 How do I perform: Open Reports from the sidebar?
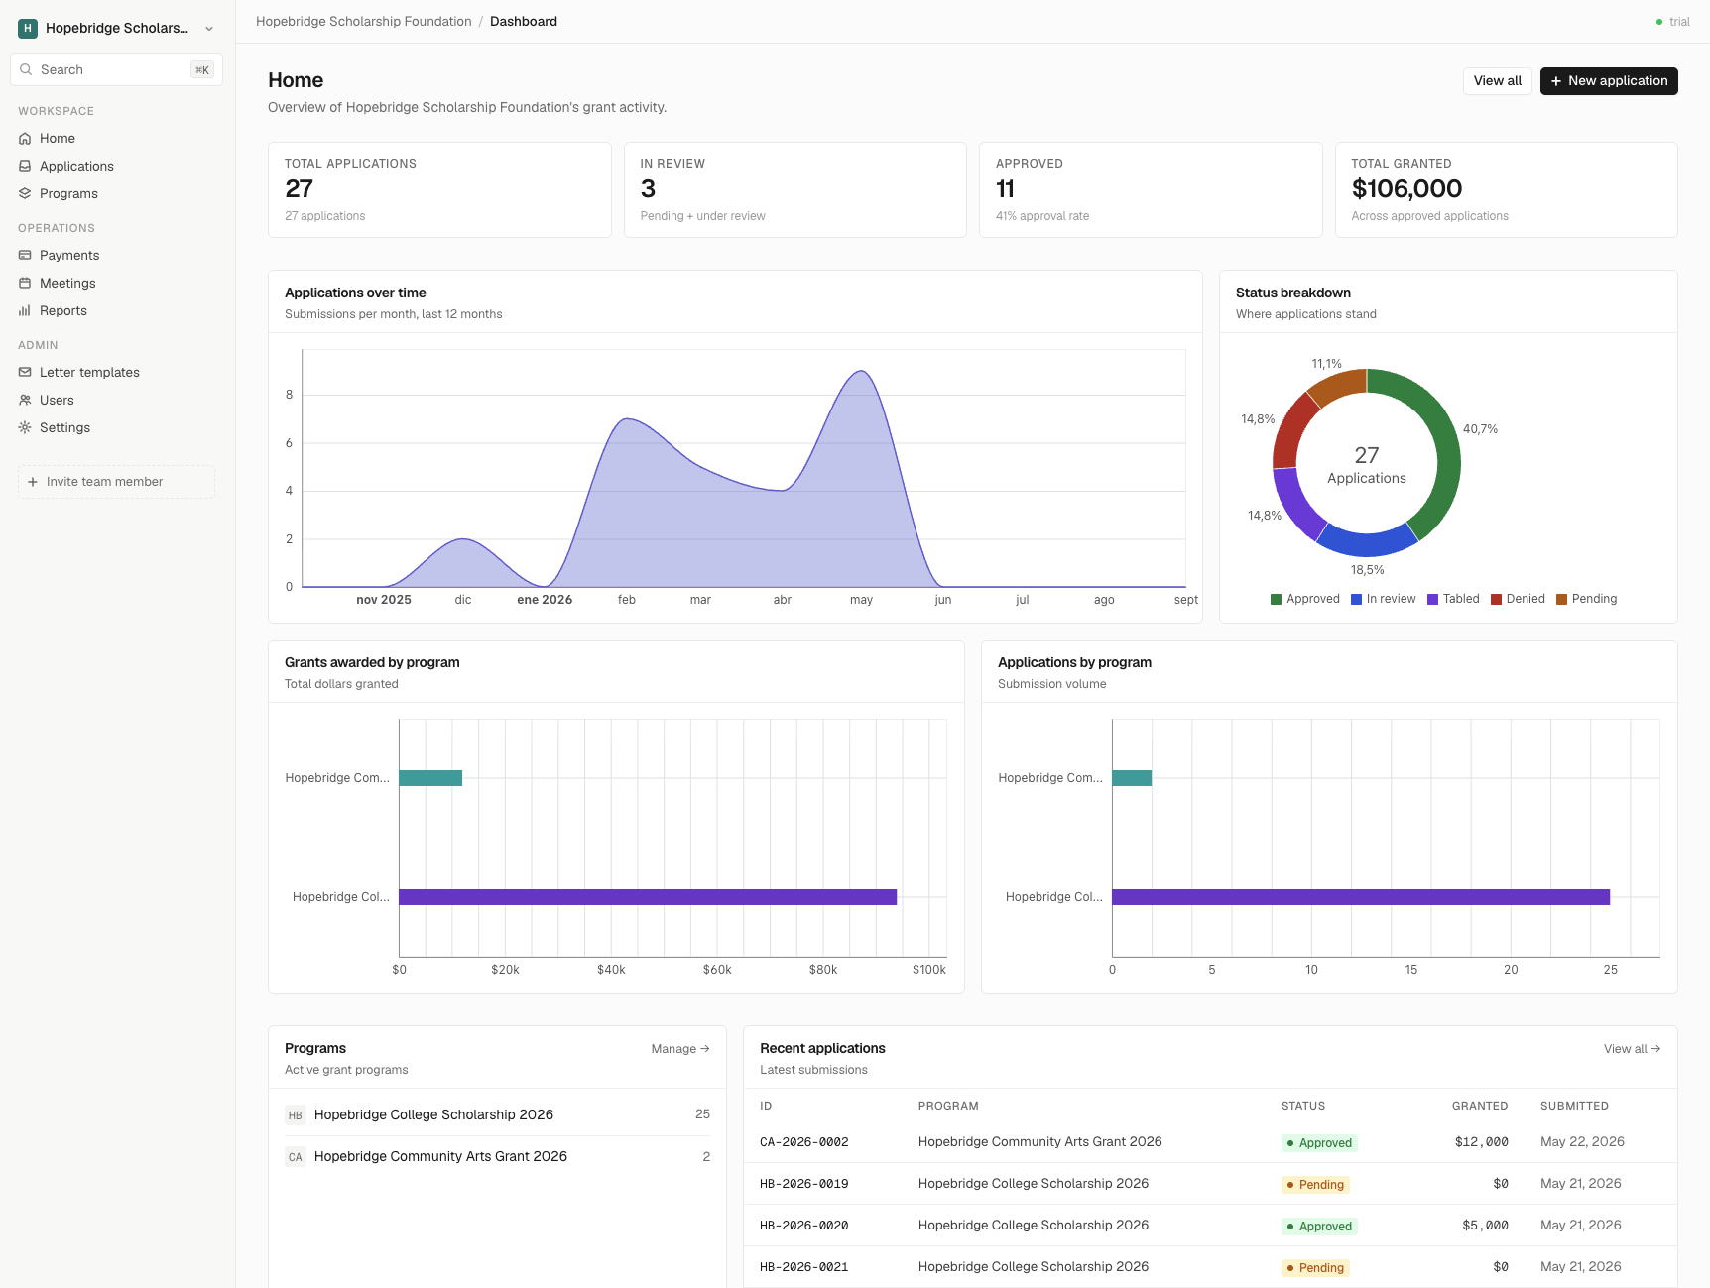[x=117, y=311]
